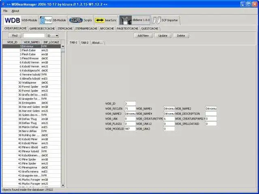Image resolution: width=259 pixels, height=194 pixels.
Task: Select the CREATURECACHE tab
Action: pos(15,28)
